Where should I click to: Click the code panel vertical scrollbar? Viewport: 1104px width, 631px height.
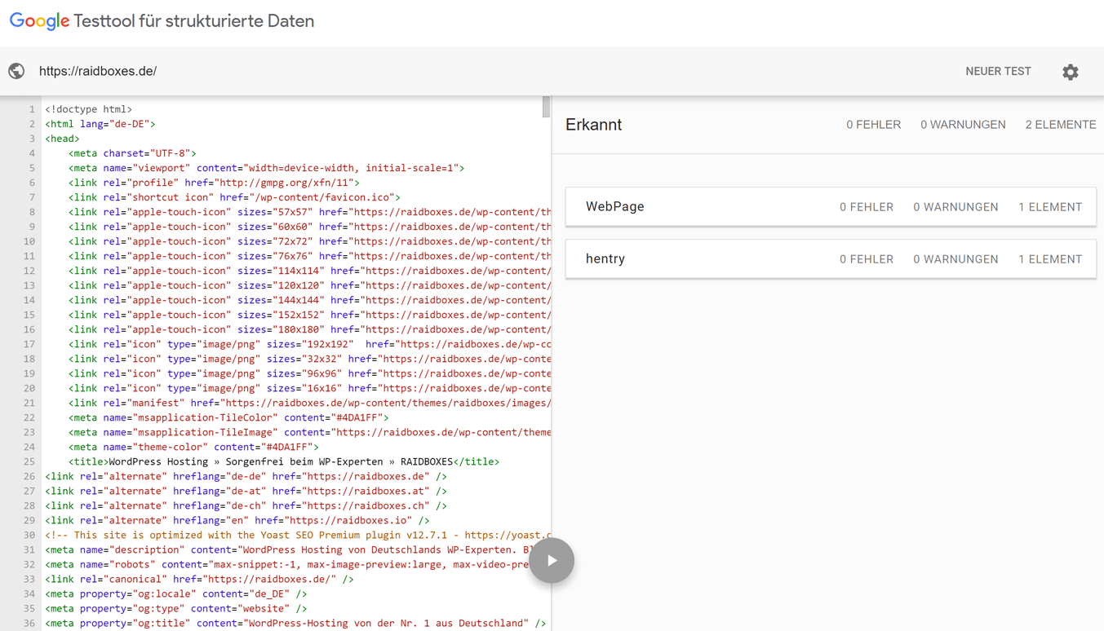point(546,107)
